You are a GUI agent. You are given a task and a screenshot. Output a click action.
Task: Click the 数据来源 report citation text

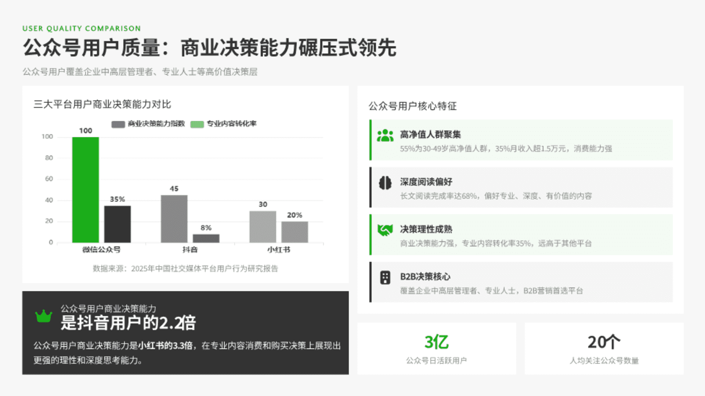tap(185, 269)
